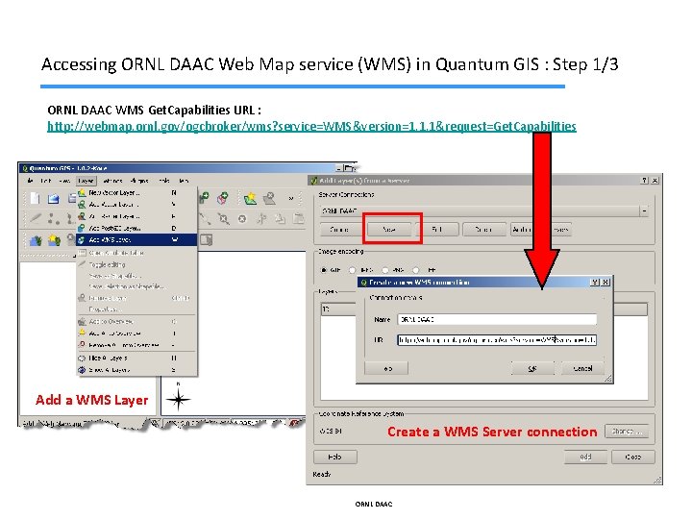
Task: Open the Plugins menu in Quantum GIS
Action: pyautogui.click(x=139, y=181)
